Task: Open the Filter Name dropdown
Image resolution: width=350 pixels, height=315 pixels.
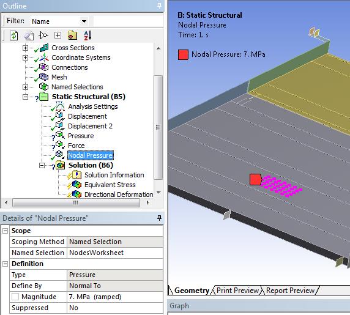Action: click(84, 21)
